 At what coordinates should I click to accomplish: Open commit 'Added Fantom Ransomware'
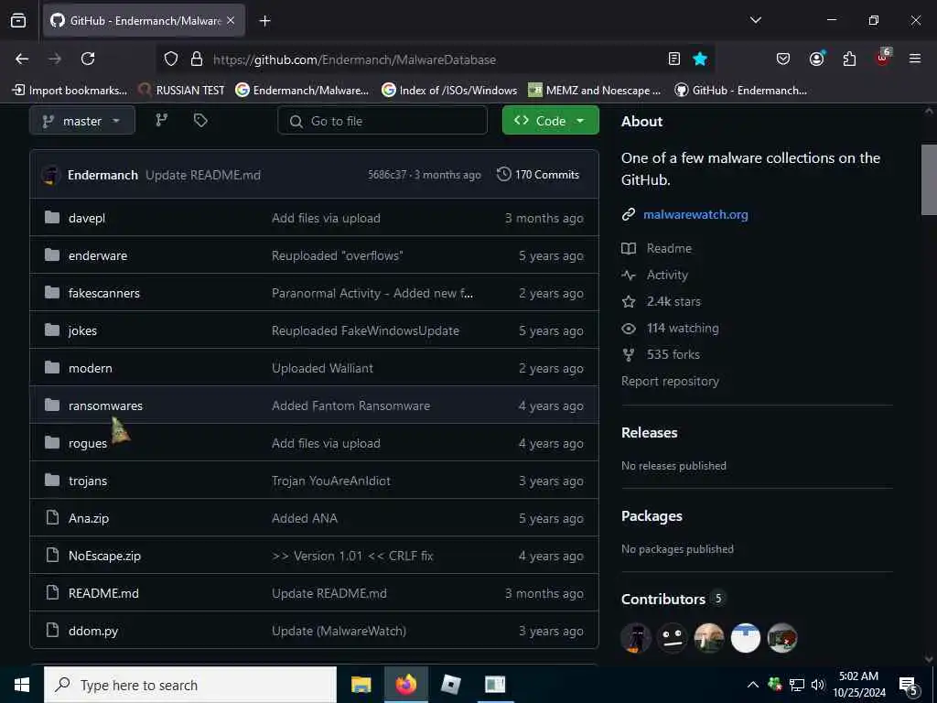point(350,406)
